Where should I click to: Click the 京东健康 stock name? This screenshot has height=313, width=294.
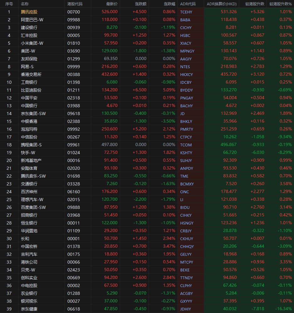(x=29, y=309)
